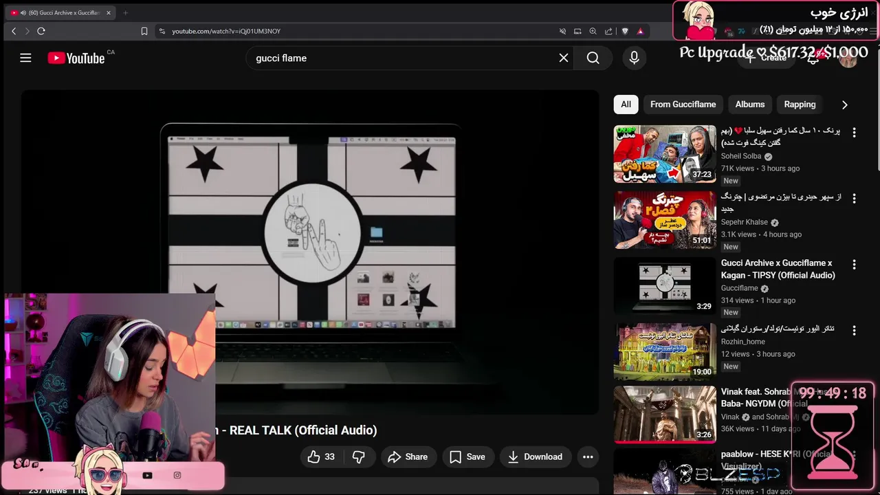
Task: Click the like count 33
Action: [x=329, y=456]
